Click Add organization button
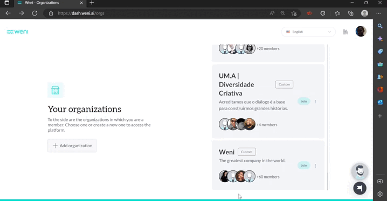 [72, 146]
